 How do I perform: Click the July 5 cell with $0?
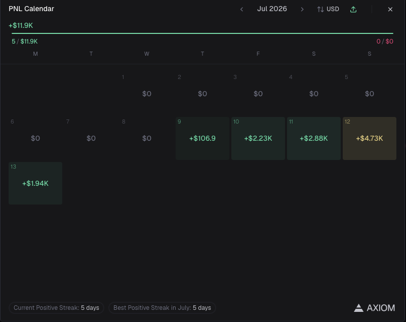click(370, 94)
